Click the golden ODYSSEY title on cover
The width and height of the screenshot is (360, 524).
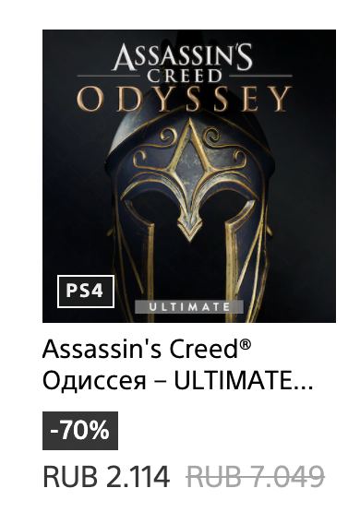[185, 100]
